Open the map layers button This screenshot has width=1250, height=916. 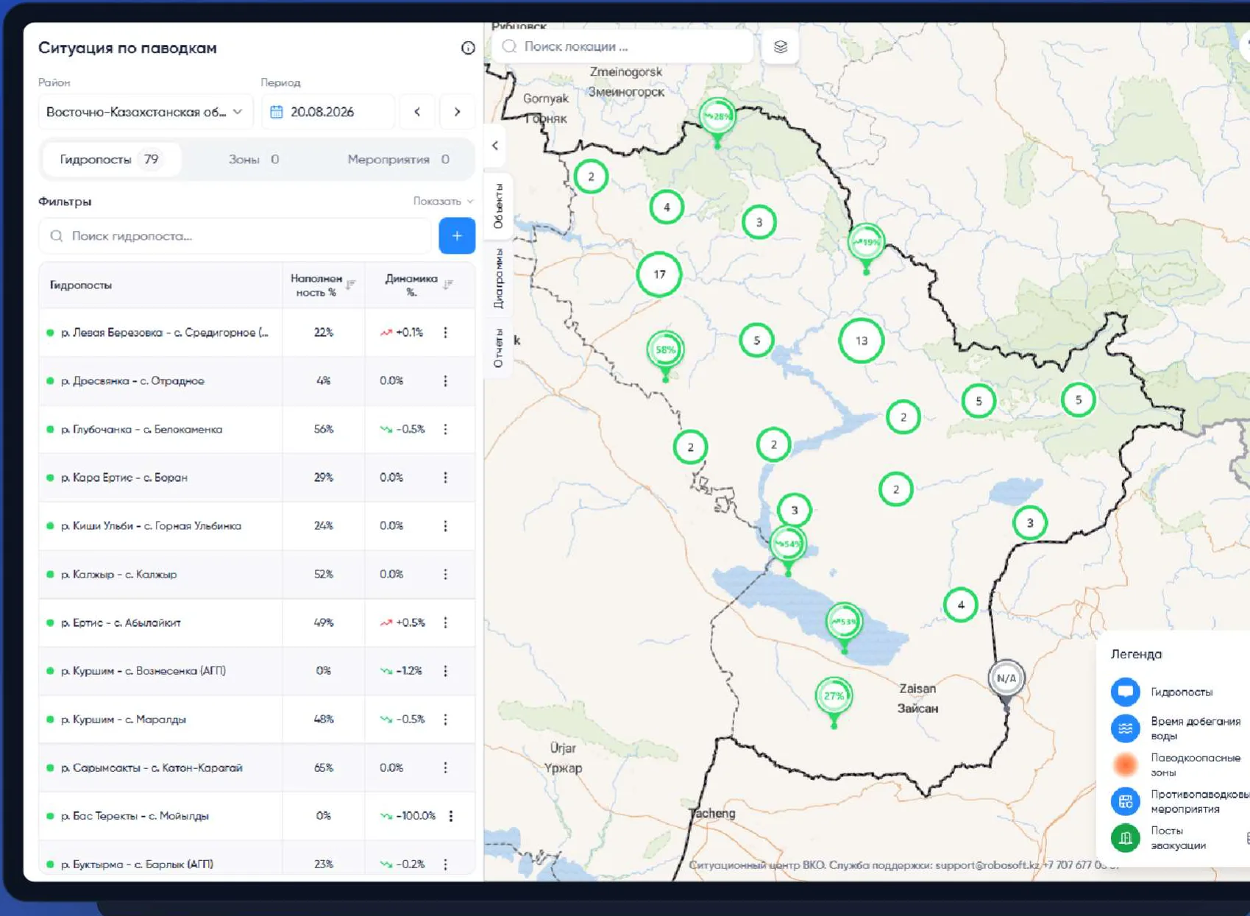tap(781, 46)
